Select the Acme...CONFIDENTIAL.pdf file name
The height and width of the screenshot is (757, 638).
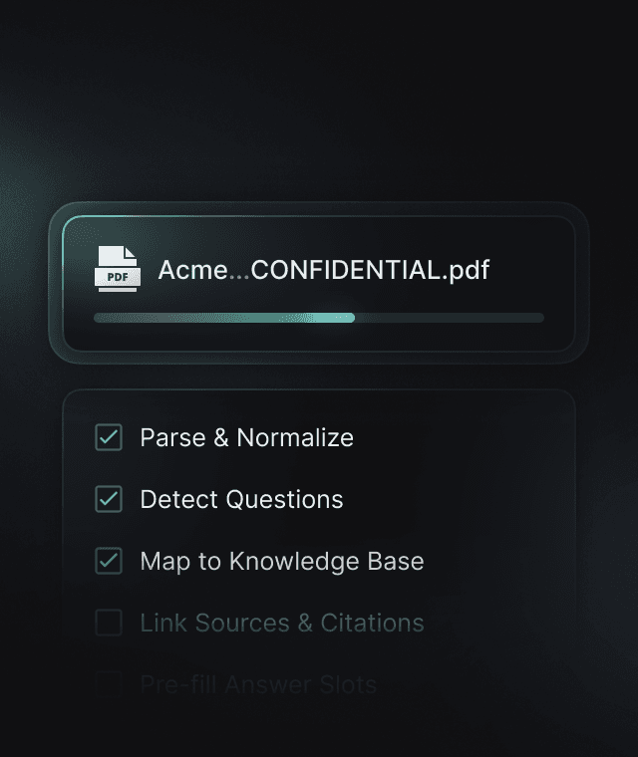[x=324, y=269]
